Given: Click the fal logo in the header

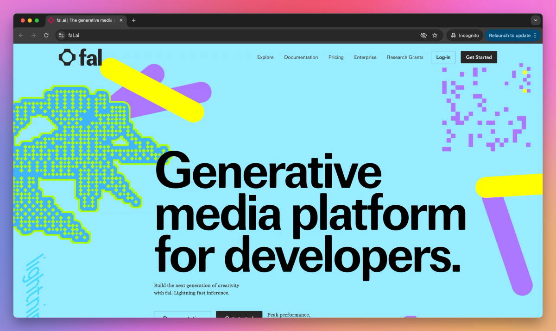Looking at the screenshot, I should pos(80,57).
